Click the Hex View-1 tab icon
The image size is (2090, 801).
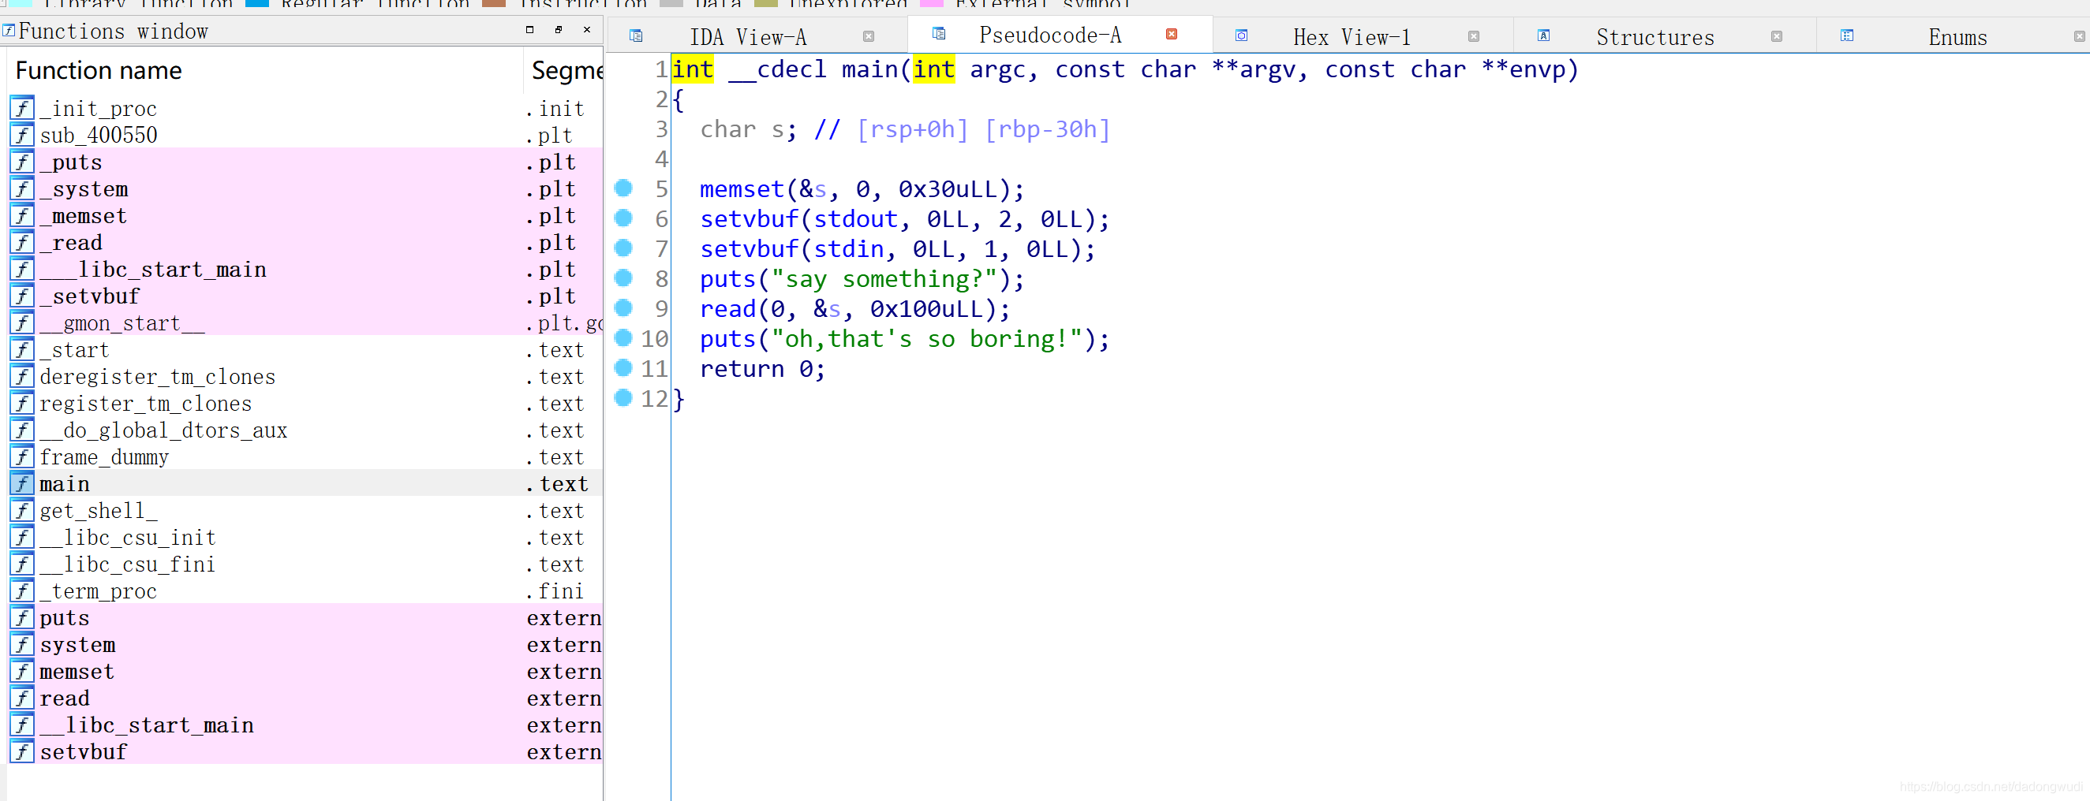click(x=1240, y=35)
